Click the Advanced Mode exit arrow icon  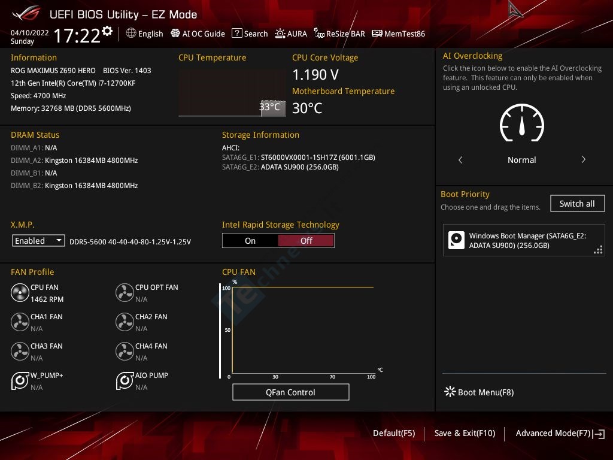click(x=599, y=434)
